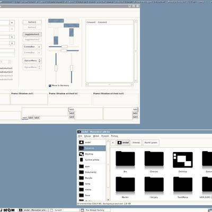Open the enabled OptionMenu selector

(x=32, y=60)
